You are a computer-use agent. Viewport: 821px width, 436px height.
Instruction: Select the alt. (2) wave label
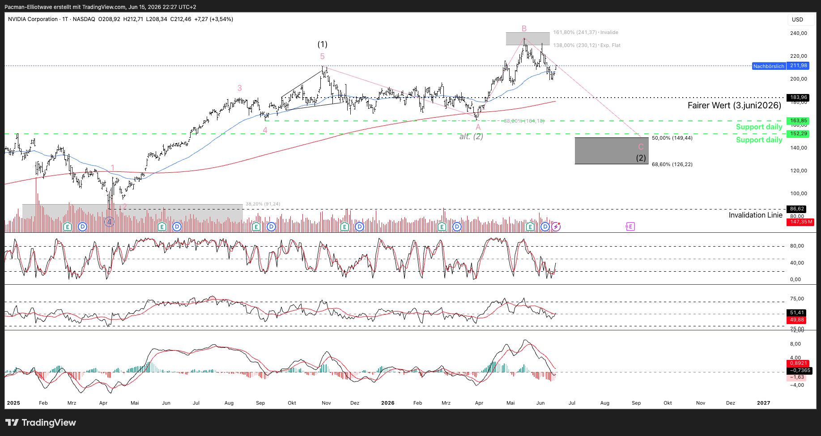(471, 137)
